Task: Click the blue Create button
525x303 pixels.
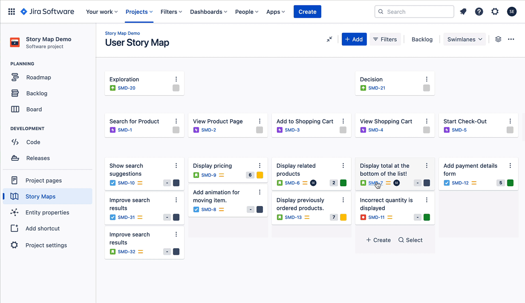Action: 307,12
